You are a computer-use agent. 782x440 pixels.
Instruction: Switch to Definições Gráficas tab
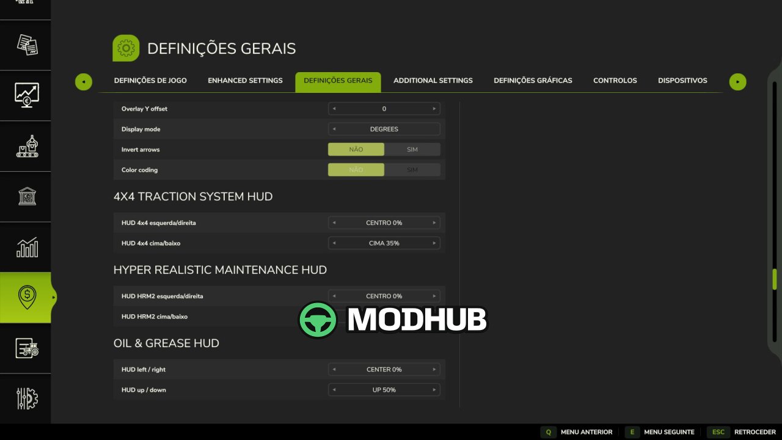coord(533,81)
